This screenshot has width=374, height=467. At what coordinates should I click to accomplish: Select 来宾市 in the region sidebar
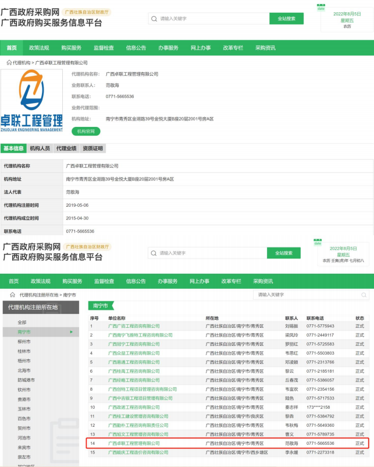[x=24, y=447]
